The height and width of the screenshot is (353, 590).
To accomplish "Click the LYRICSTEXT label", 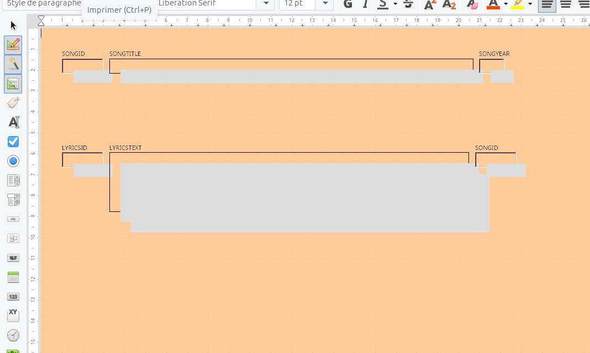I will point(125,148).
